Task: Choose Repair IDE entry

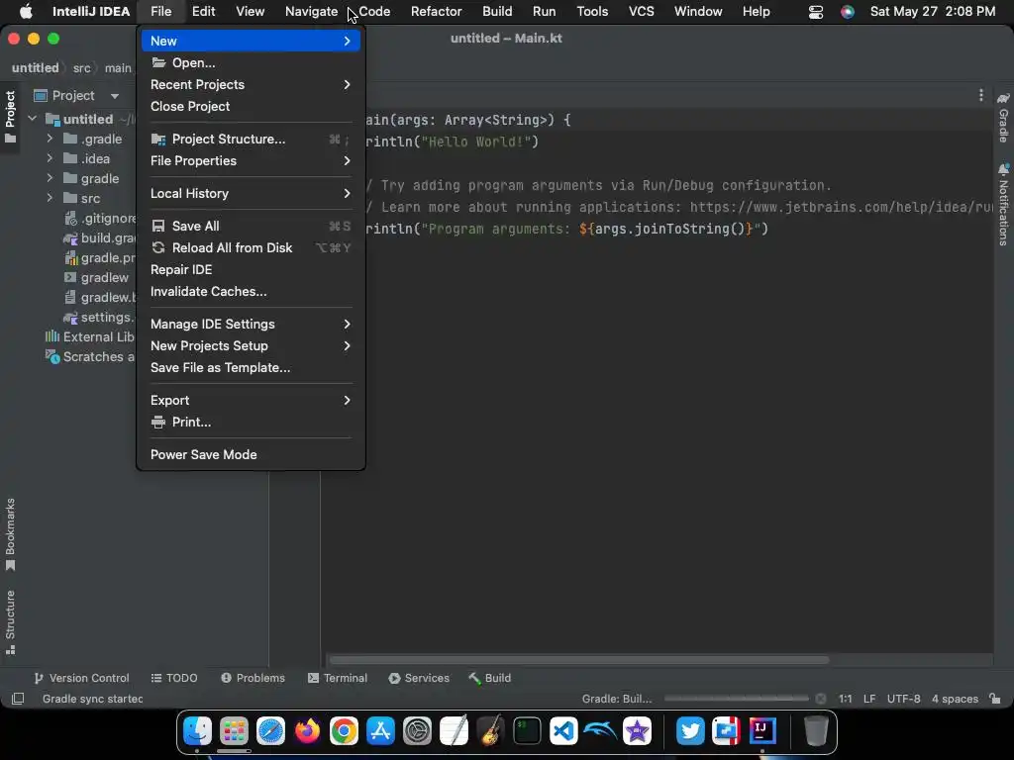Action: tap(251, 269)
